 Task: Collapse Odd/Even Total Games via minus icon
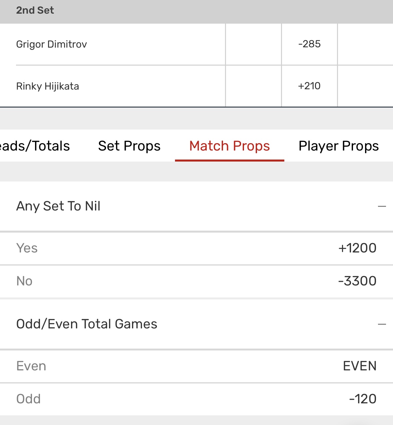tap(382, 324)
